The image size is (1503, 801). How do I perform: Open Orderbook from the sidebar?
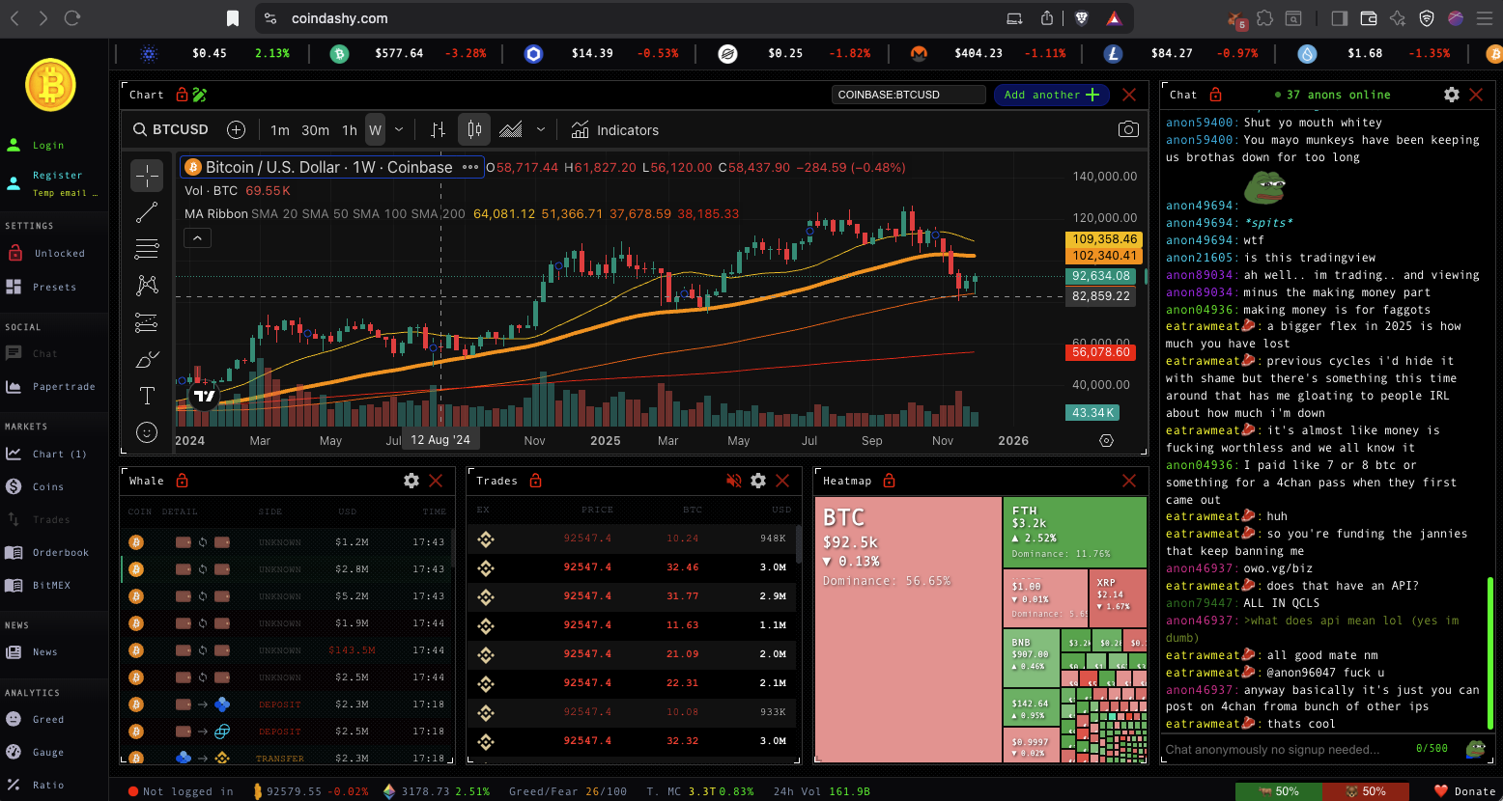click(x=47, y=553)
